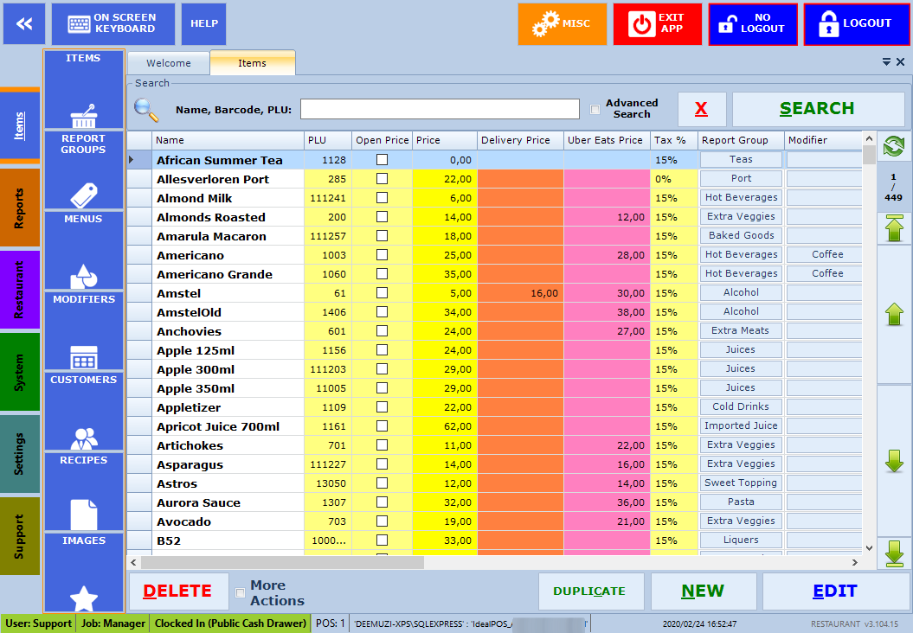Collapse the sidebar with double-arrow button
The image size is (913, 633).
(24, 24)
